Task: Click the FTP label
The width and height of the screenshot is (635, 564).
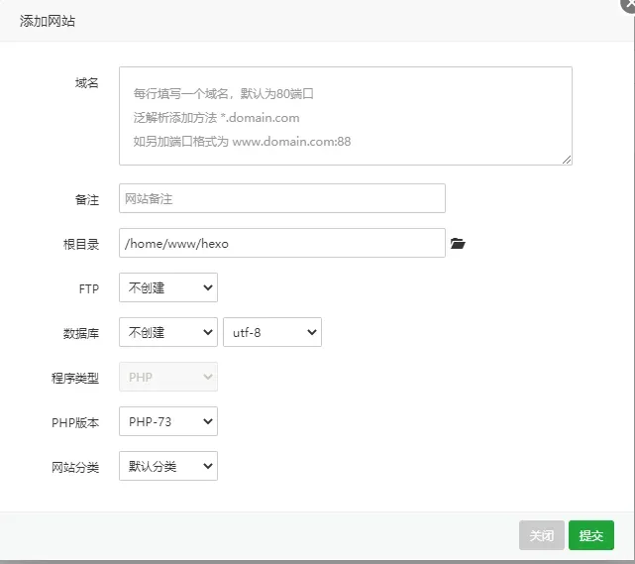Action: 89,288
